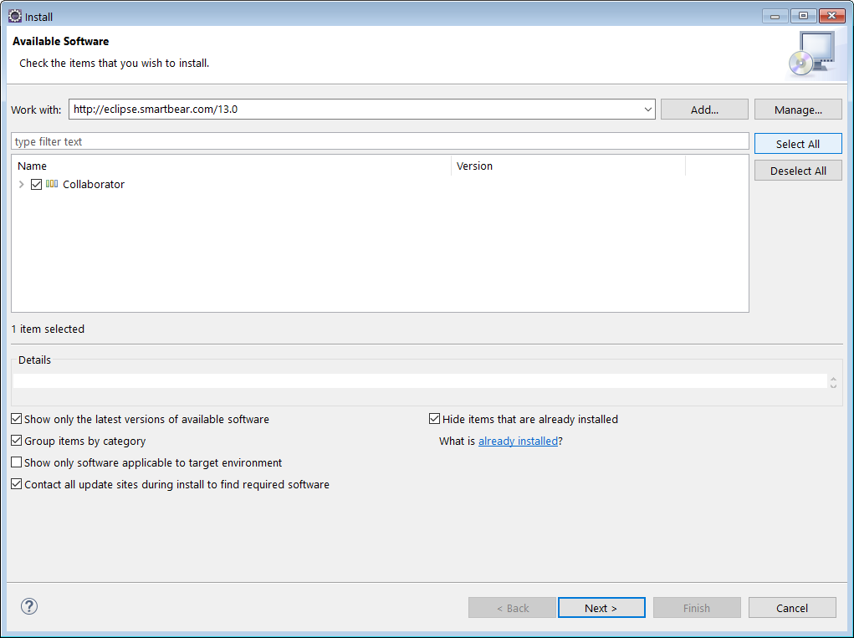Toggle Show only latest versions checkbox

coord(17,419)
